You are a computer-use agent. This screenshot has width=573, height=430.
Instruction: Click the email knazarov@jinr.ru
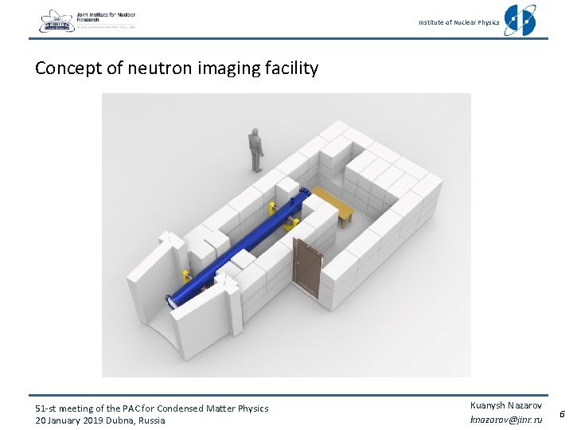point(506,420)
